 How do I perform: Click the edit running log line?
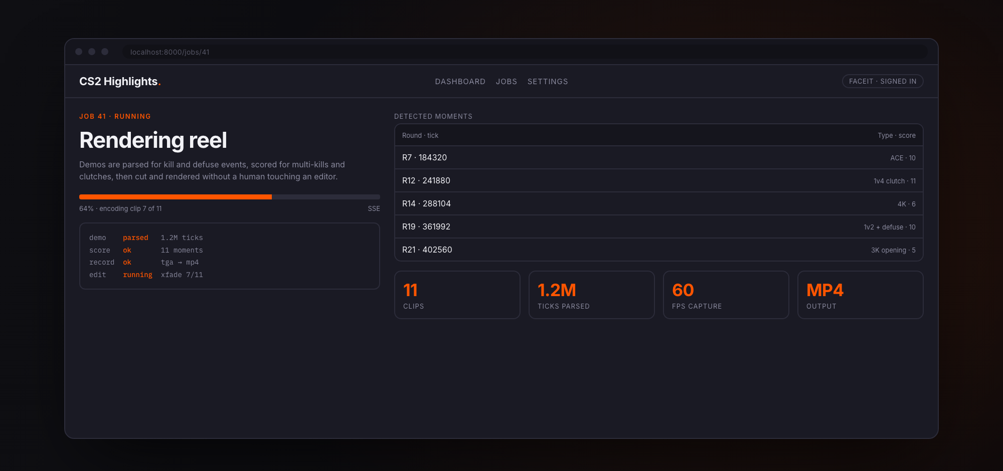[146, 275]
